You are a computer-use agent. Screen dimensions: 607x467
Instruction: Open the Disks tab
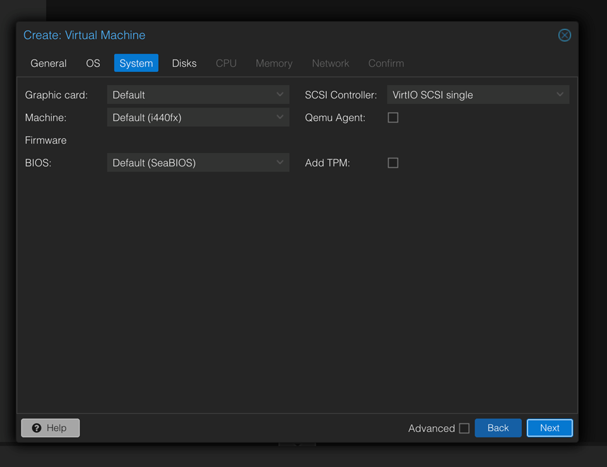(184, 63)
